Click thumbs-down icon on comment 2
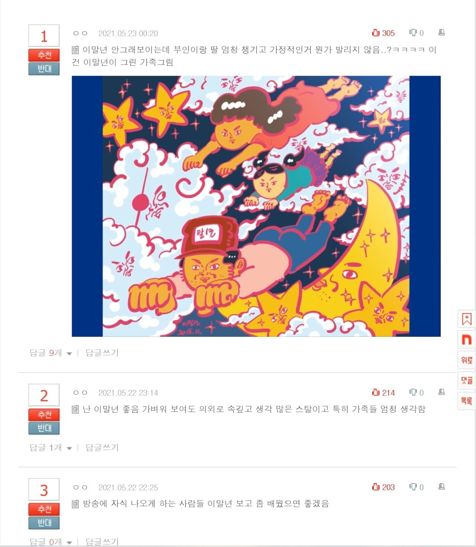The image size is (476, 547). pyautogui.click(x=413, y=393)
